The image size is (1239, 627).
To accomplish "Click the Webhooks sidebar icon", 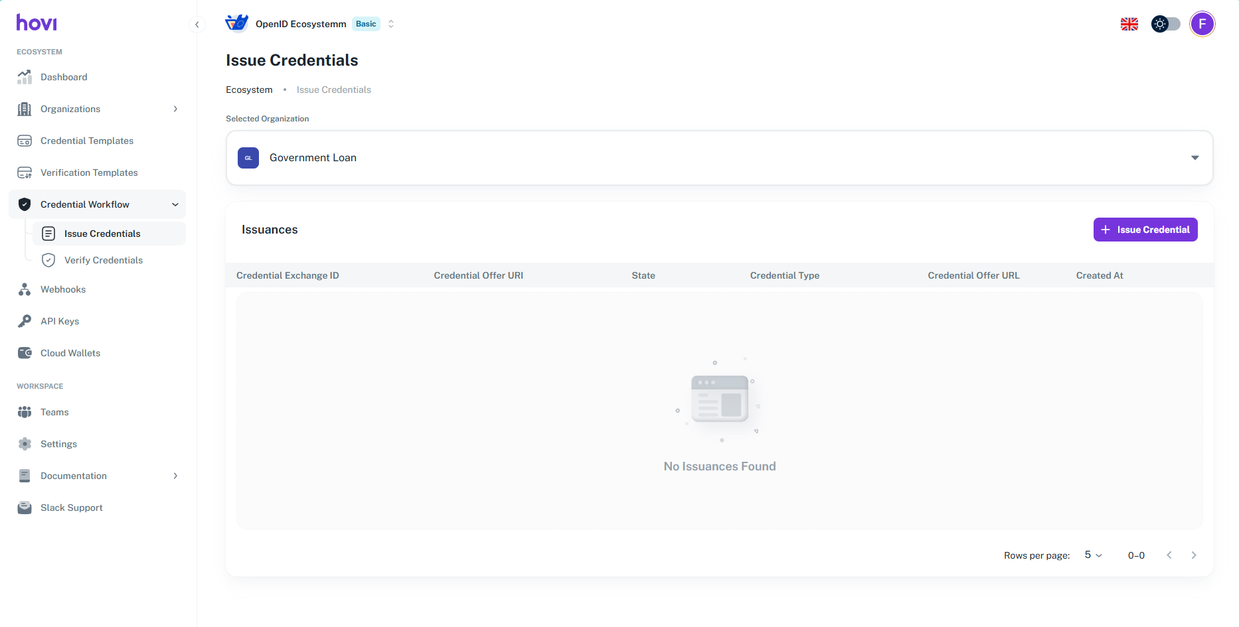I will click(x=25, y=289).
